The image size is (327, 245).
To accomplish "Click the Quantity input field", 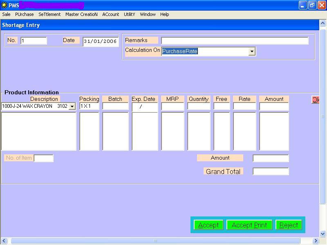I will tap(199, 106).
